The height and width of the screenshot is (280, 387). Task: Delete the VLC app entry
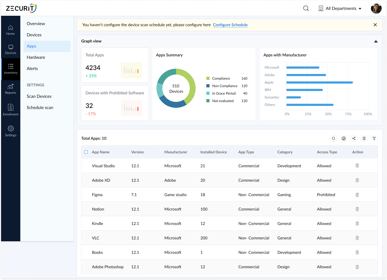click(x=357, y=238)
